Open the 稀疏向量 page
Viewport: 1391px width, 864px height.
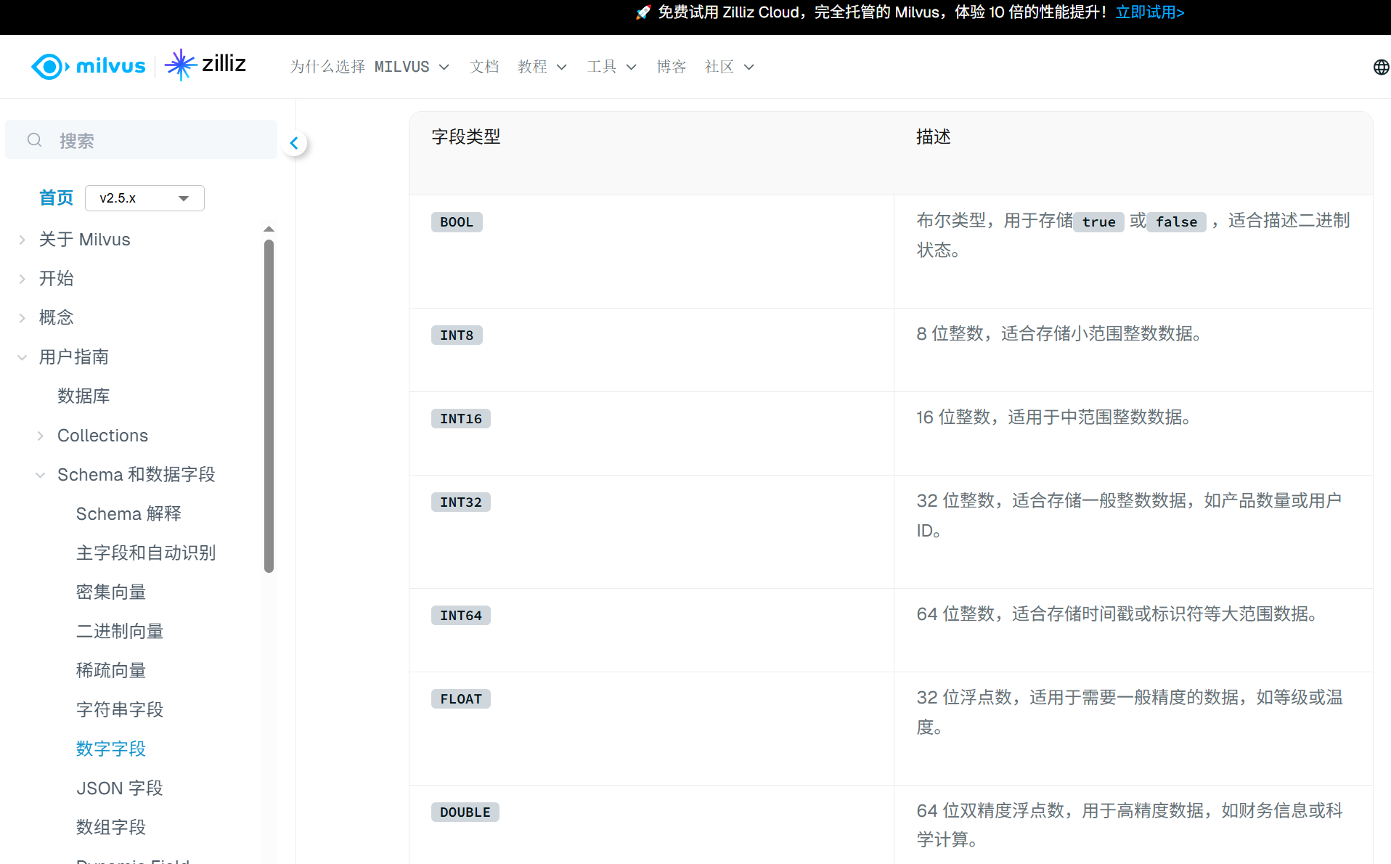pyautogui.click(x=111, y=670)
